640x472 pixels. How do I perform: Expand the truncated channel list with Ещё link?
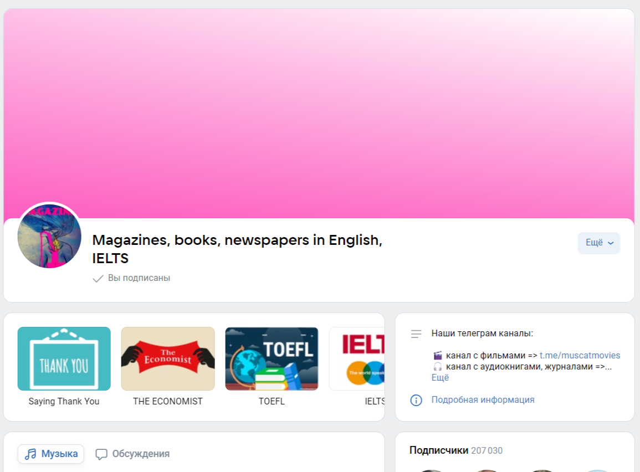[x=440, y=377]
